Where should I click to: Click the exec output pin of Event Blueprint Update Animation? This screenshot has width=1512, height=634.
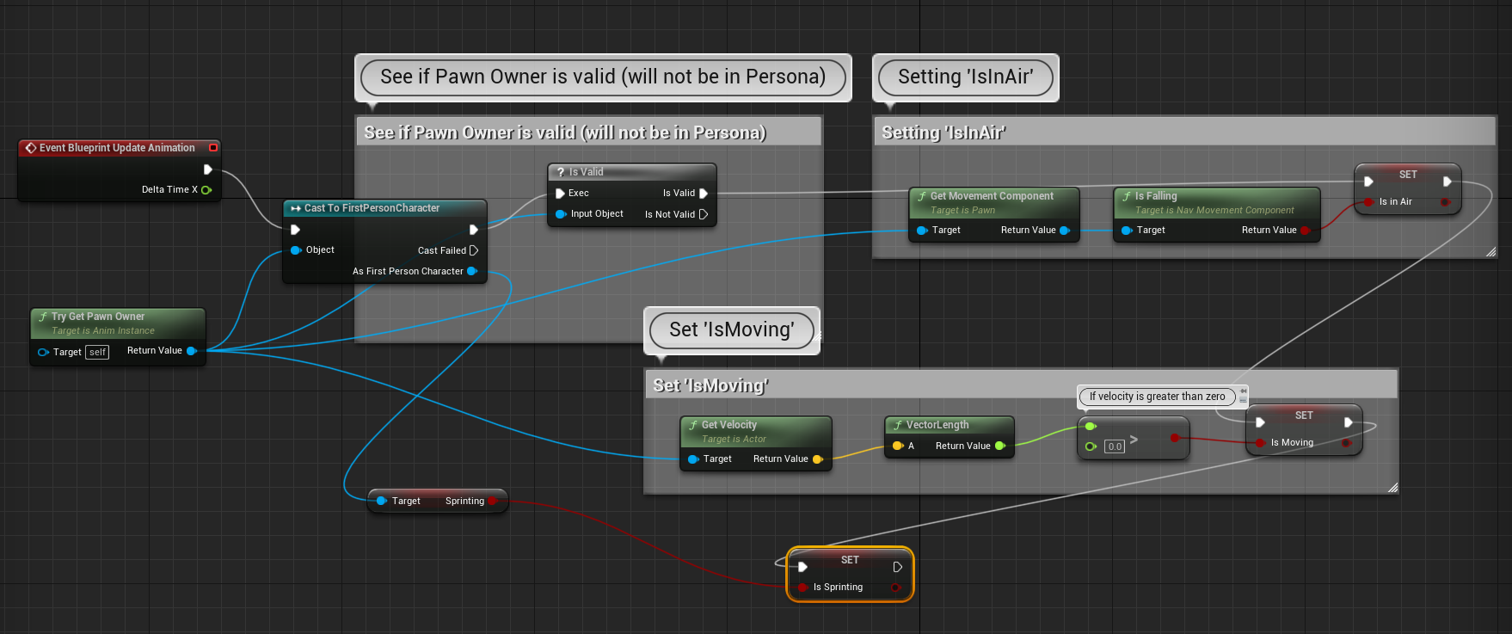pyautogui.click(x=207, y=169)
